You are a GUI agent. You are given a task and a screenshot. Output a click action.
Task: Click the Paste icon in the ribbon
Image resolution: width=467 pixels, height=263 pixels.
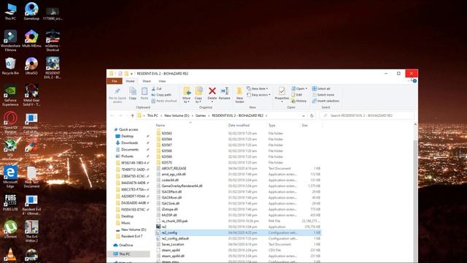[144, 94]
